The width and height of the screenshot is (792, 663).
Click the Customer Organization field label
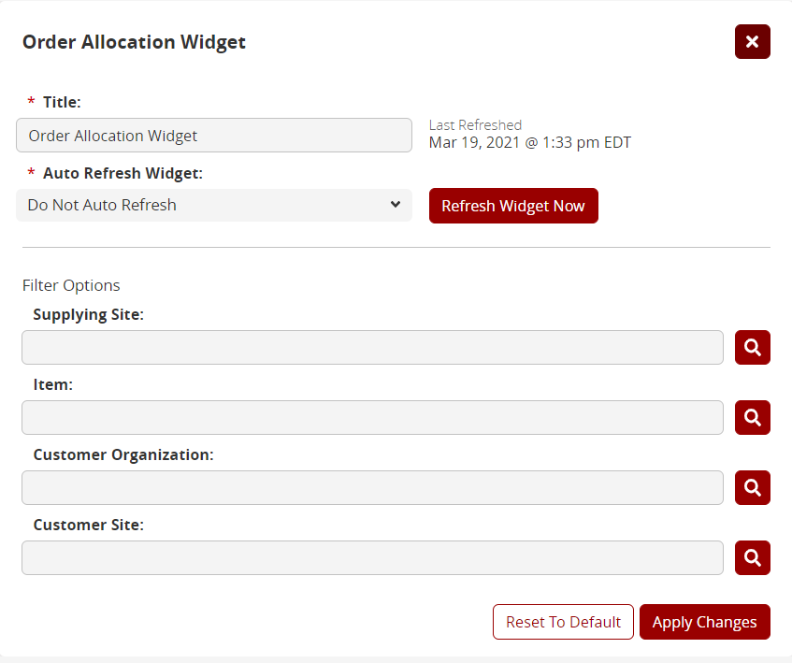tap(123, 455)
